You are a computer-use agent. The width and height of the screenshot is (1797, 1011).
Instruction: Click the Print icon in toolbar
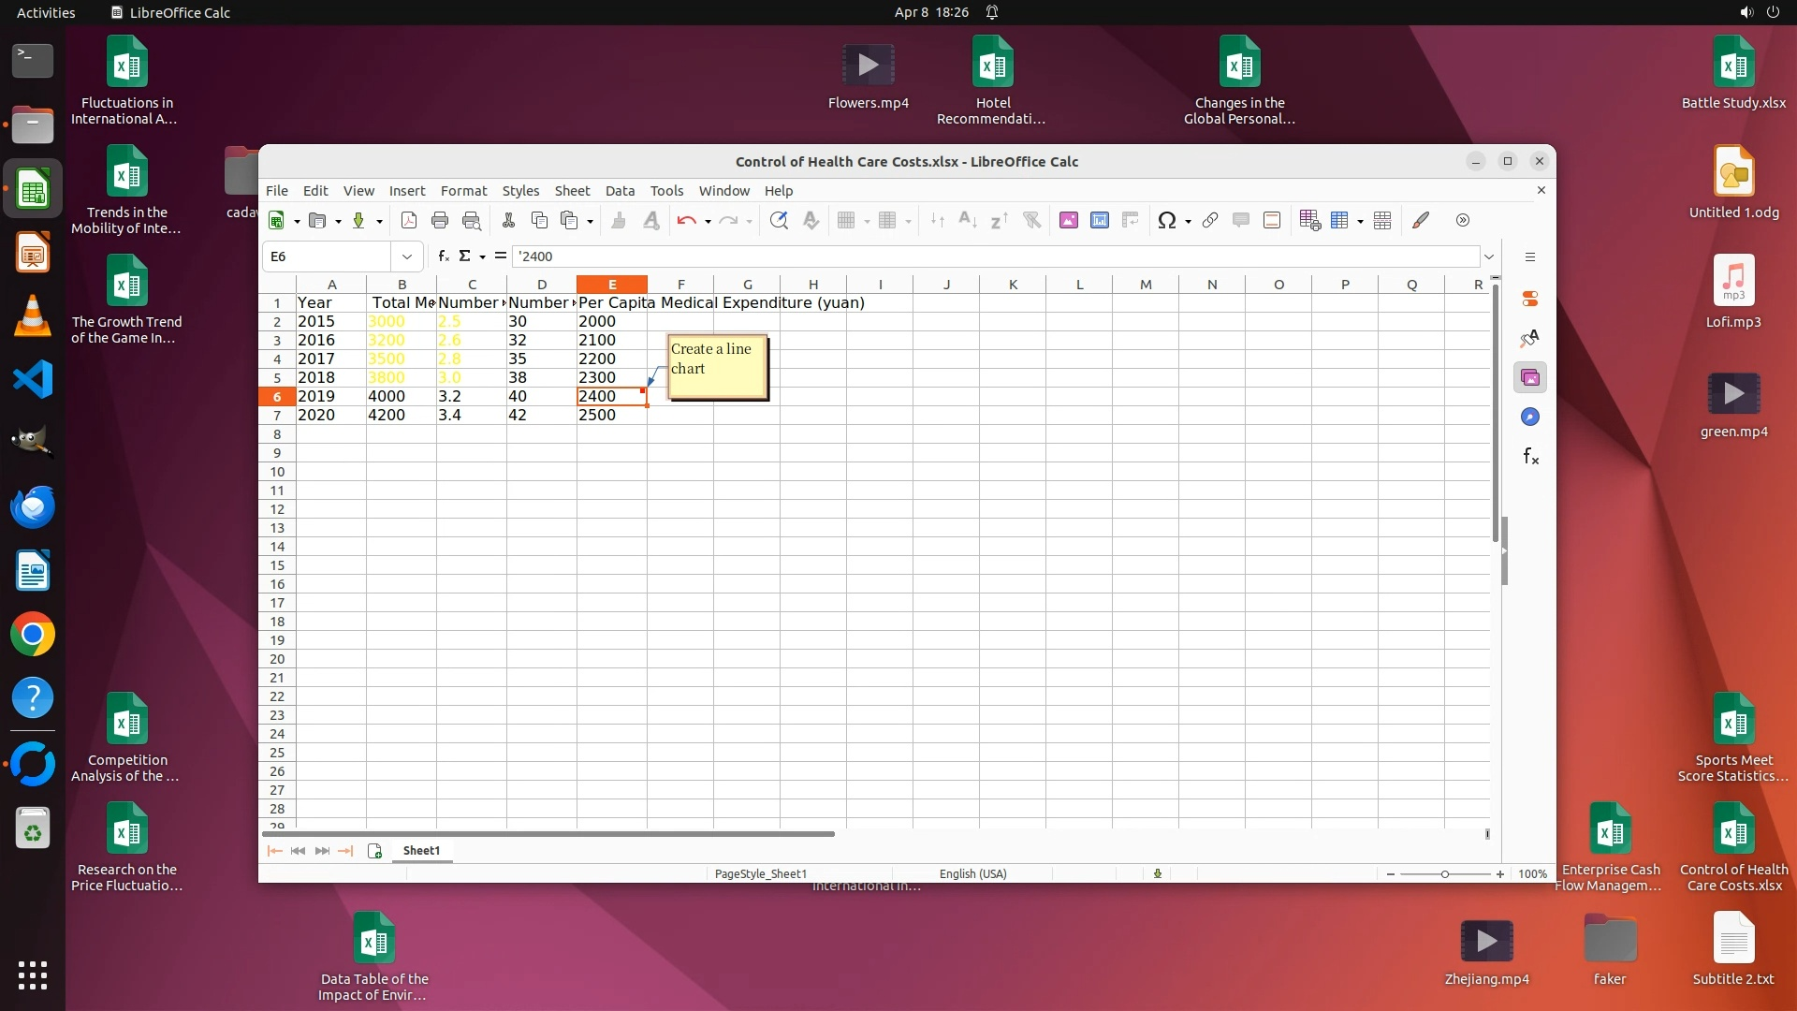(440, 220)
